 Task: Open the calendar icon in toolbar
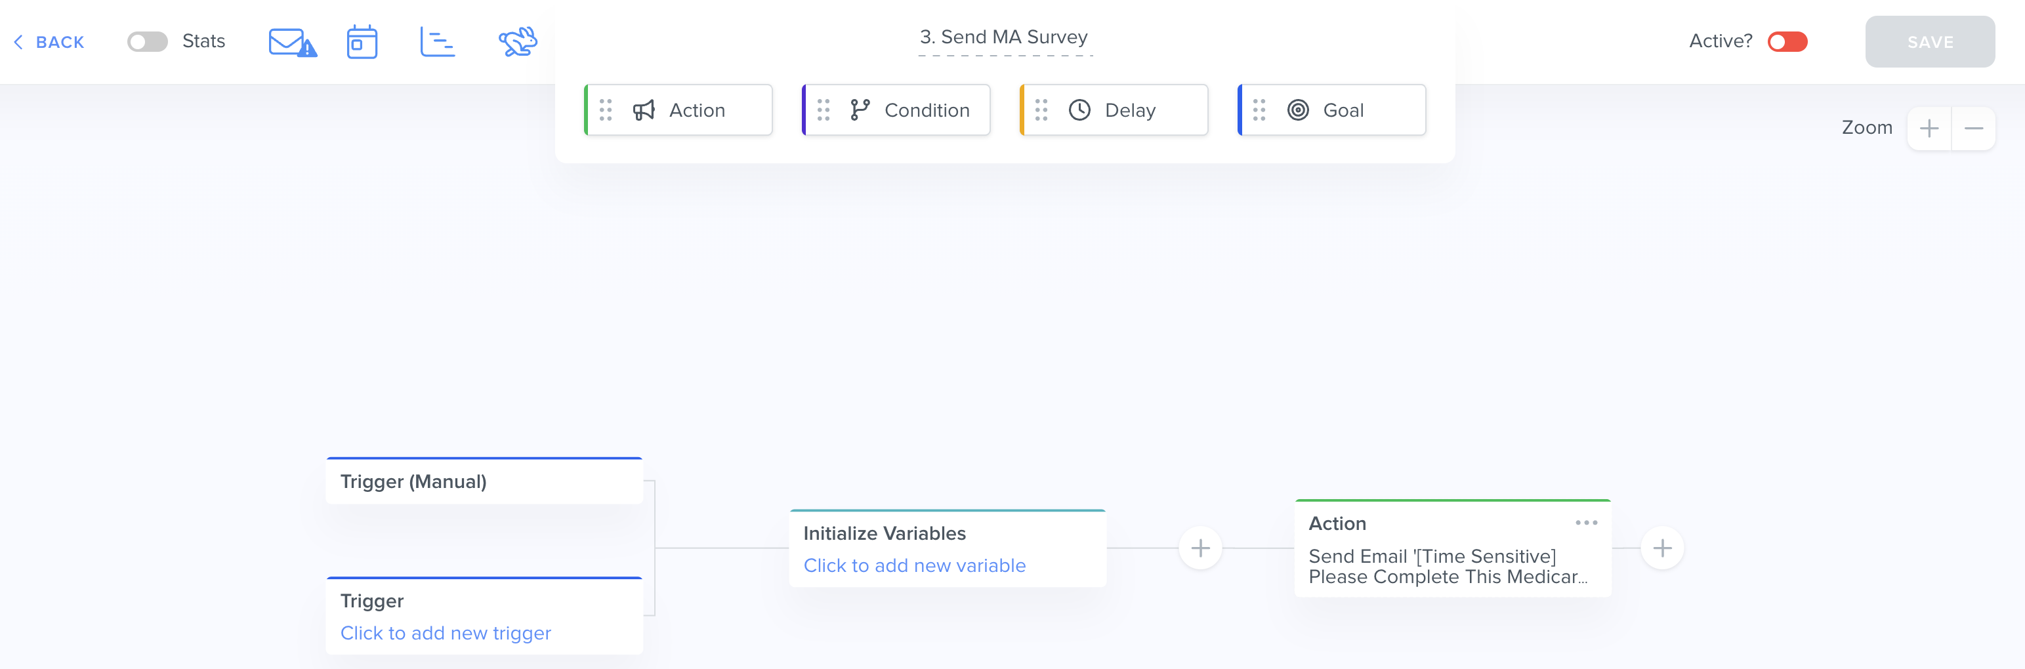coord(362,43)
